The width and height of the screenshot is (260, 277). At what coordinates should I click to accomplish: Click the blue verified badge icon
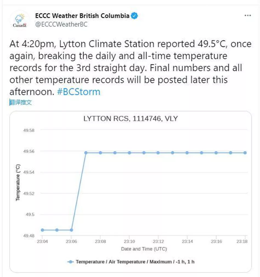click(135, 16)
